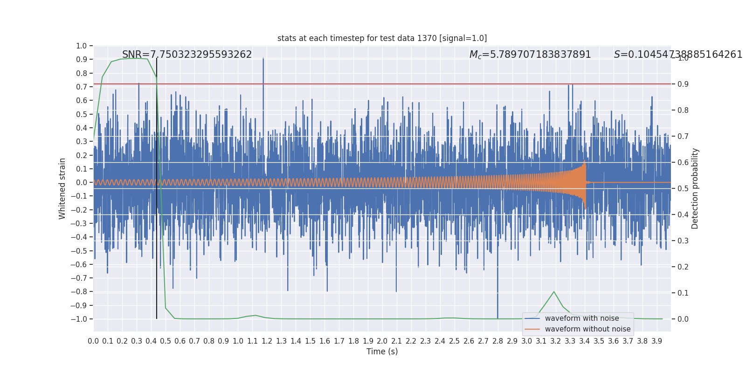The height and width of the screenshot is (373, 746).
Task: Click the 'Detection probability' right axis label
Action: (695, 188)
